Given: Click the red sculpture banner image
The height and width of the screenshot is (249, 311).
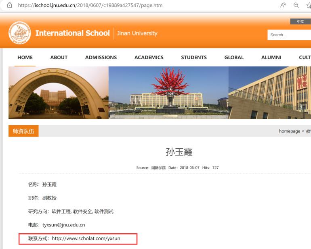Looking at the screenshot, I should pos(168,93).
